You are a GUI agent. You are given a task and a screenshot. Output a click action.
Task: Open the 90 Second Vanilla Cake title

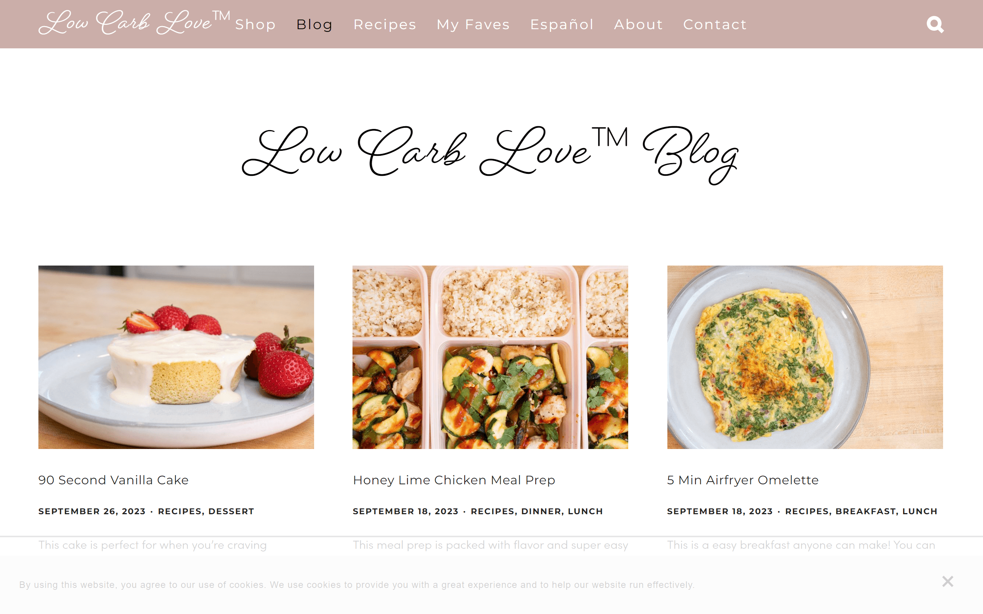113,480
